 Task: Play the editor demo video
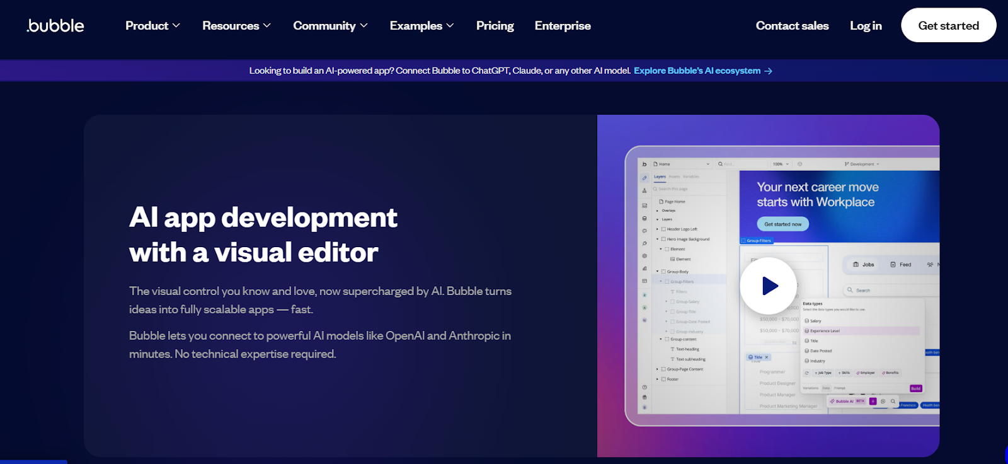coord(768,286)
